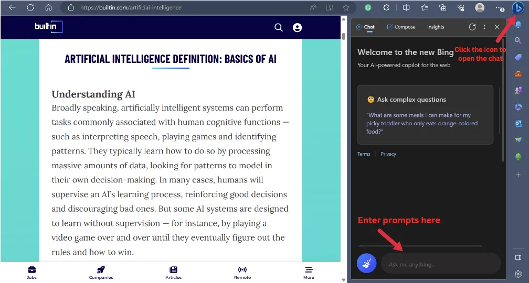Click Artificial Intelligence Definition heading
Image resolution: width=529 pixels, height=283 pixels.
click(x=171, y=59)
